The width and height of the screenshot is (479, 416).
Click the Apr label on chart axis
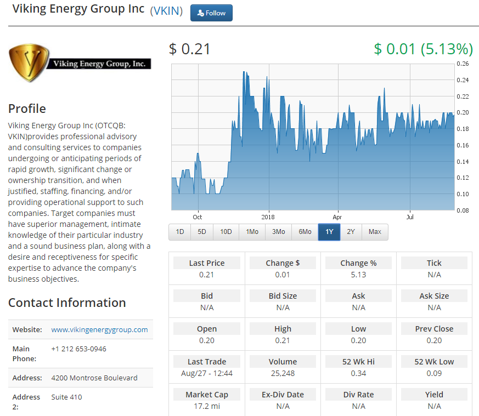337,217
